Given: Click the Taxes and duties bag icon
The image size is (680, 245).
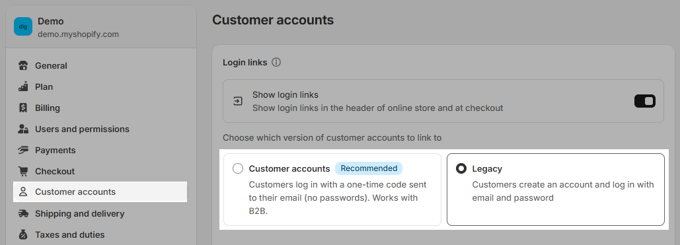Looking at the screenshot, I should coord(23,234).
